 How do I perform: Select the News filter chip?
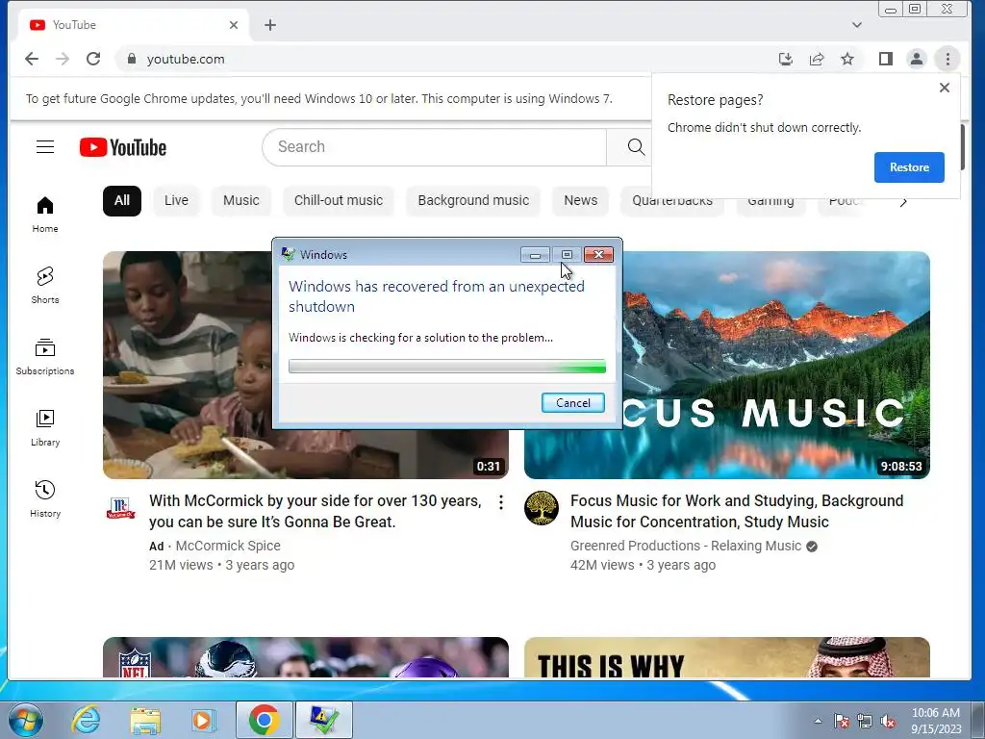click(x=580, y=200)
